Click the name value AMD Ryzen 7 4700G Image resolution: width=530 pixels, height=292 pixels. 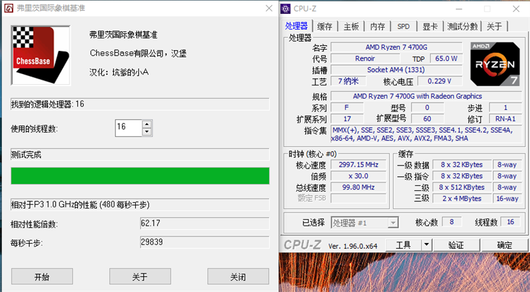click(x=396, y=47)
